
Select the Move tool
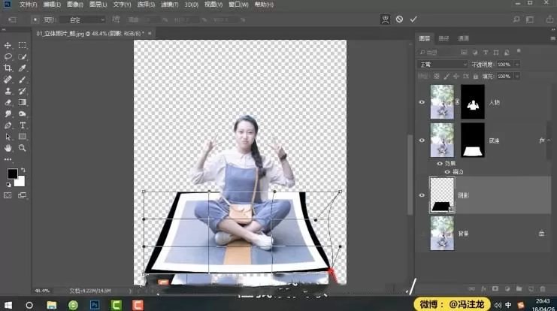point(8,46)
